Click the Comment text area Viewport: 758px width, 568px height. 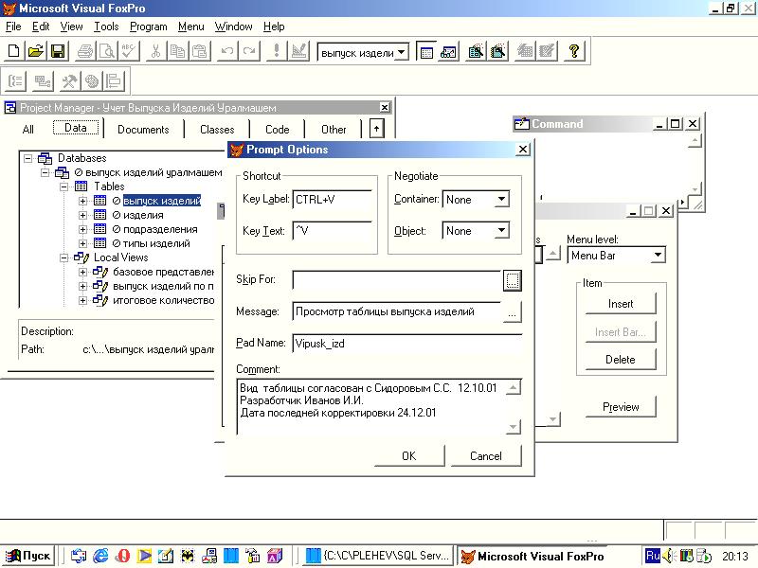point(371,407)
